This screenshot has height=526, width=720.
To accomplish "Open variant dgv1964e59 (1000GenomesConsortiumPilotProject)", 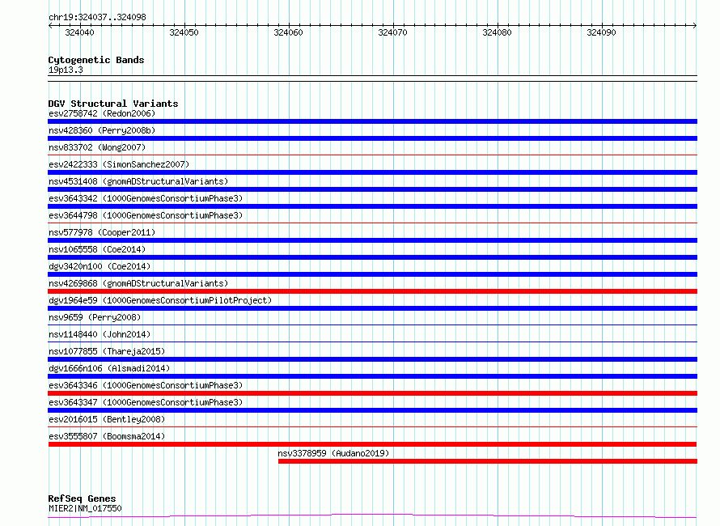I will [160, 300].
